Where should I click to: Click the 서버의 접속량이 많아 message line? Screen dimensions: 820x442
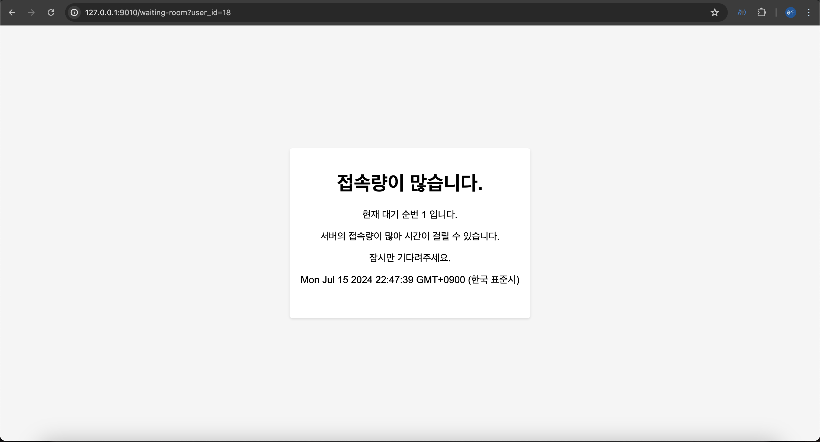pos(410,236)
